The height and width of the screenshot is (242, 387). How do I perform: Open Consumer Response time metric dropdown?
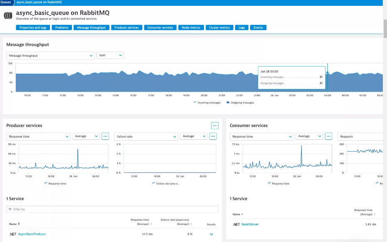(262, 137)
